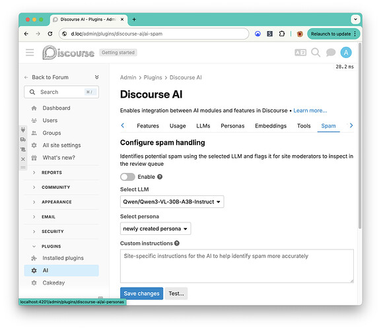
Task: Move the tab strip right with arrow
Action: [351, 125]
